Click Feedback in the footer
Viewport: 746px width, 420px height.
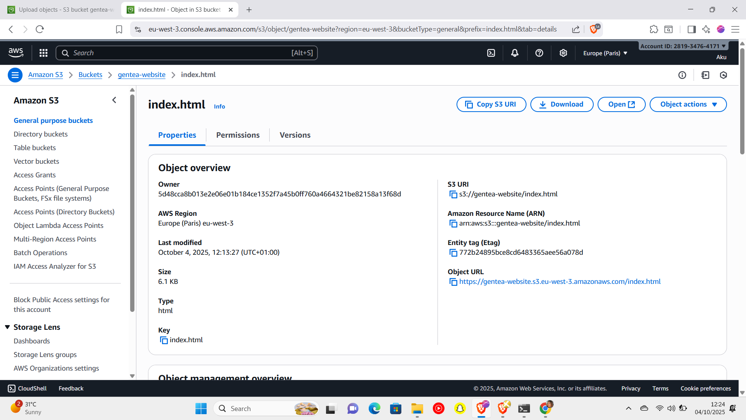71,388
